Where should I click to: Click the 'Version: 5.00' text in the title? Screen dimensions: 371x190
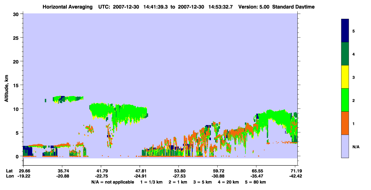tap(254, 7)
